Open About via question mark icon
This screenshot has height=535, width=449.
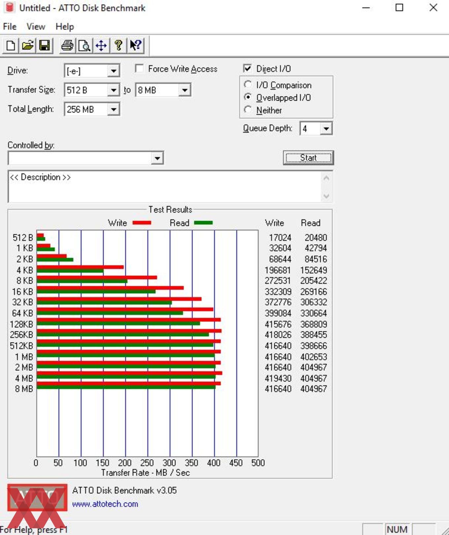(x=118, y=45)
